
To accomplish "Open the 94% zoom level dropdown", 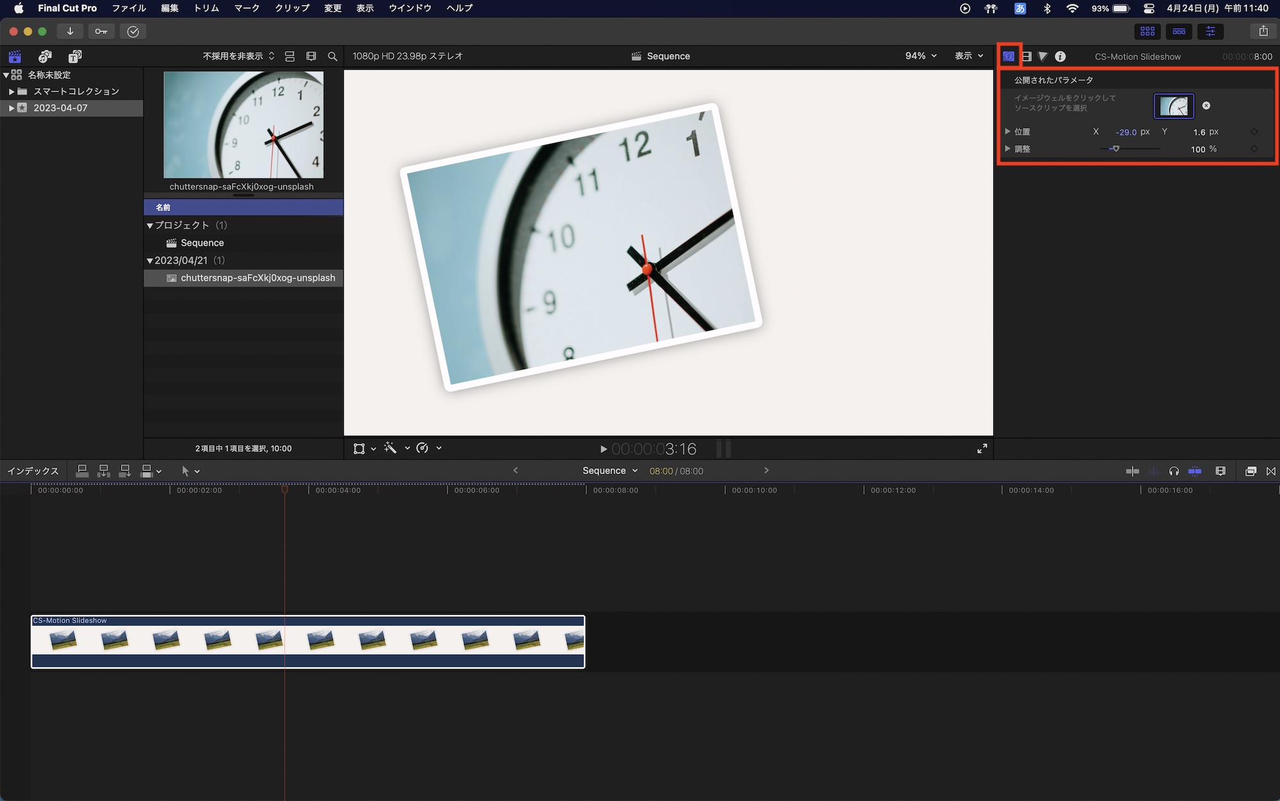I will coord(920,56).
